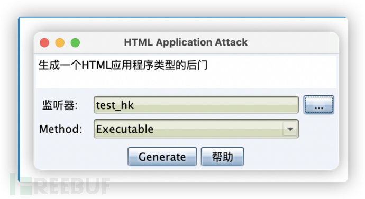
Task: Click empty area left of Generate button
Action: click(x=81, y=157)
